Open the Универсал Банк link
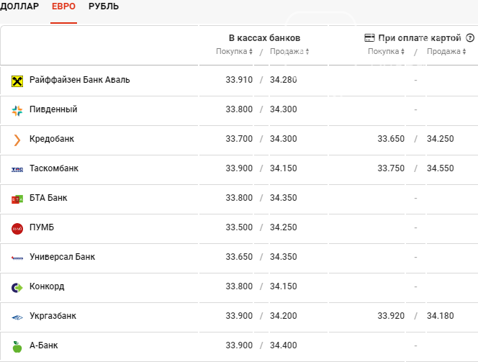The width and height of the screenshot is (478, 362). 62,257
